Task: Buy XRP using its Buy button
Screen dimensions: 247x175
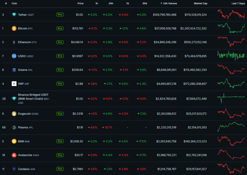Action: pyautogui.click(x=60, y=84)
